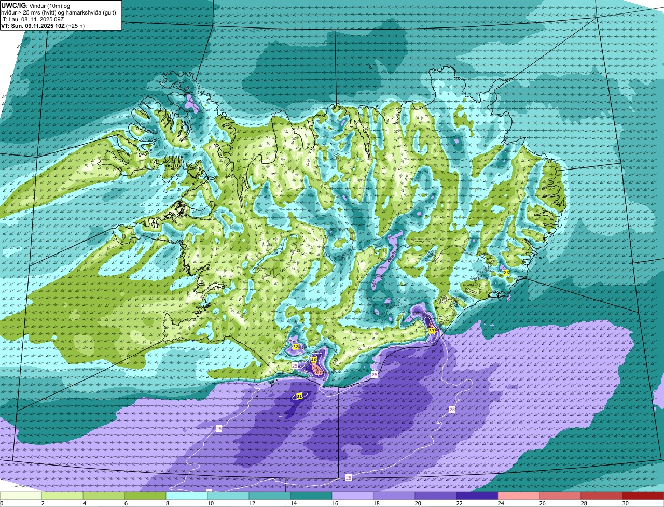This screenshot has width=664, height=507.
Task: Click the yellow gust label 26
Action: [x=506, y=272]
